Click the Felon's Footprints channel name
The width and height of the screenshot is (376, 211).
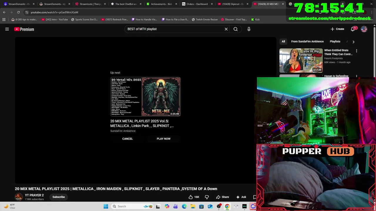point(333,58)
